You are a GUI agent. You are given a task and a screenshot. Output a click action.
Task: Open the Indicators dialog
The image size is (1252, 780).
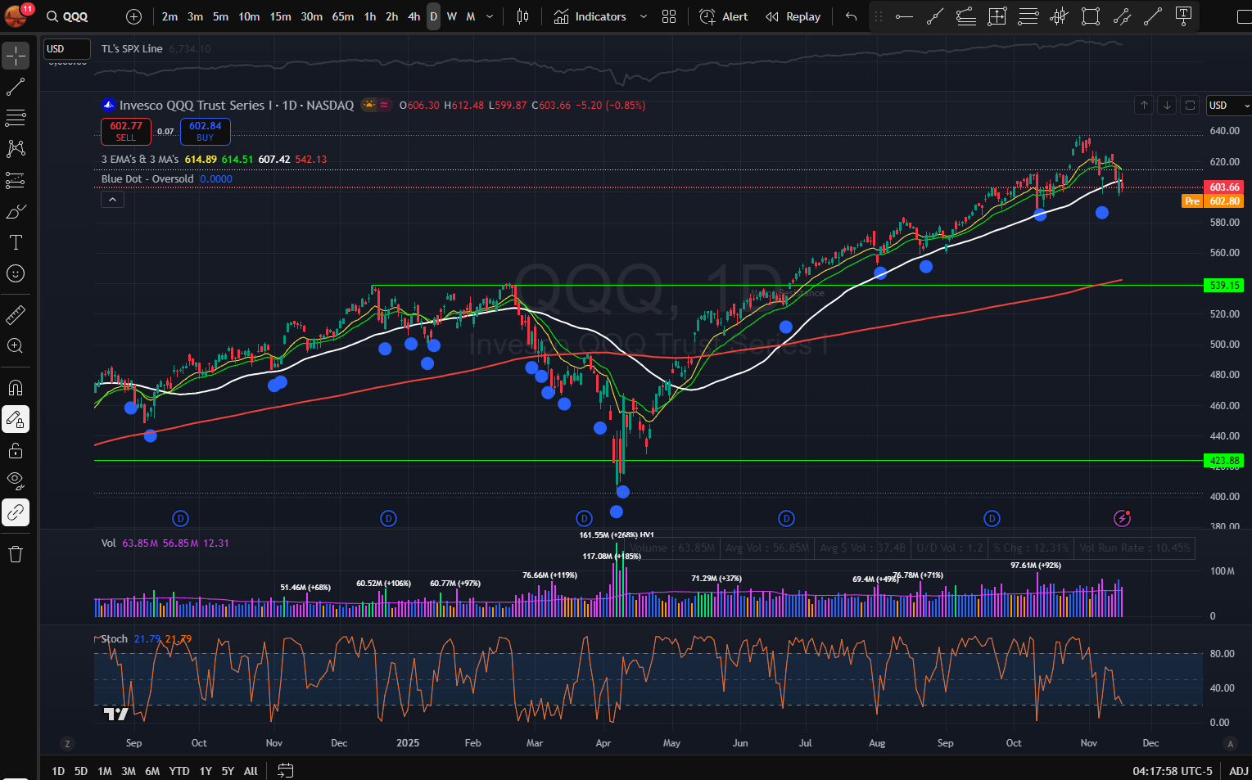tap(590, 16)
